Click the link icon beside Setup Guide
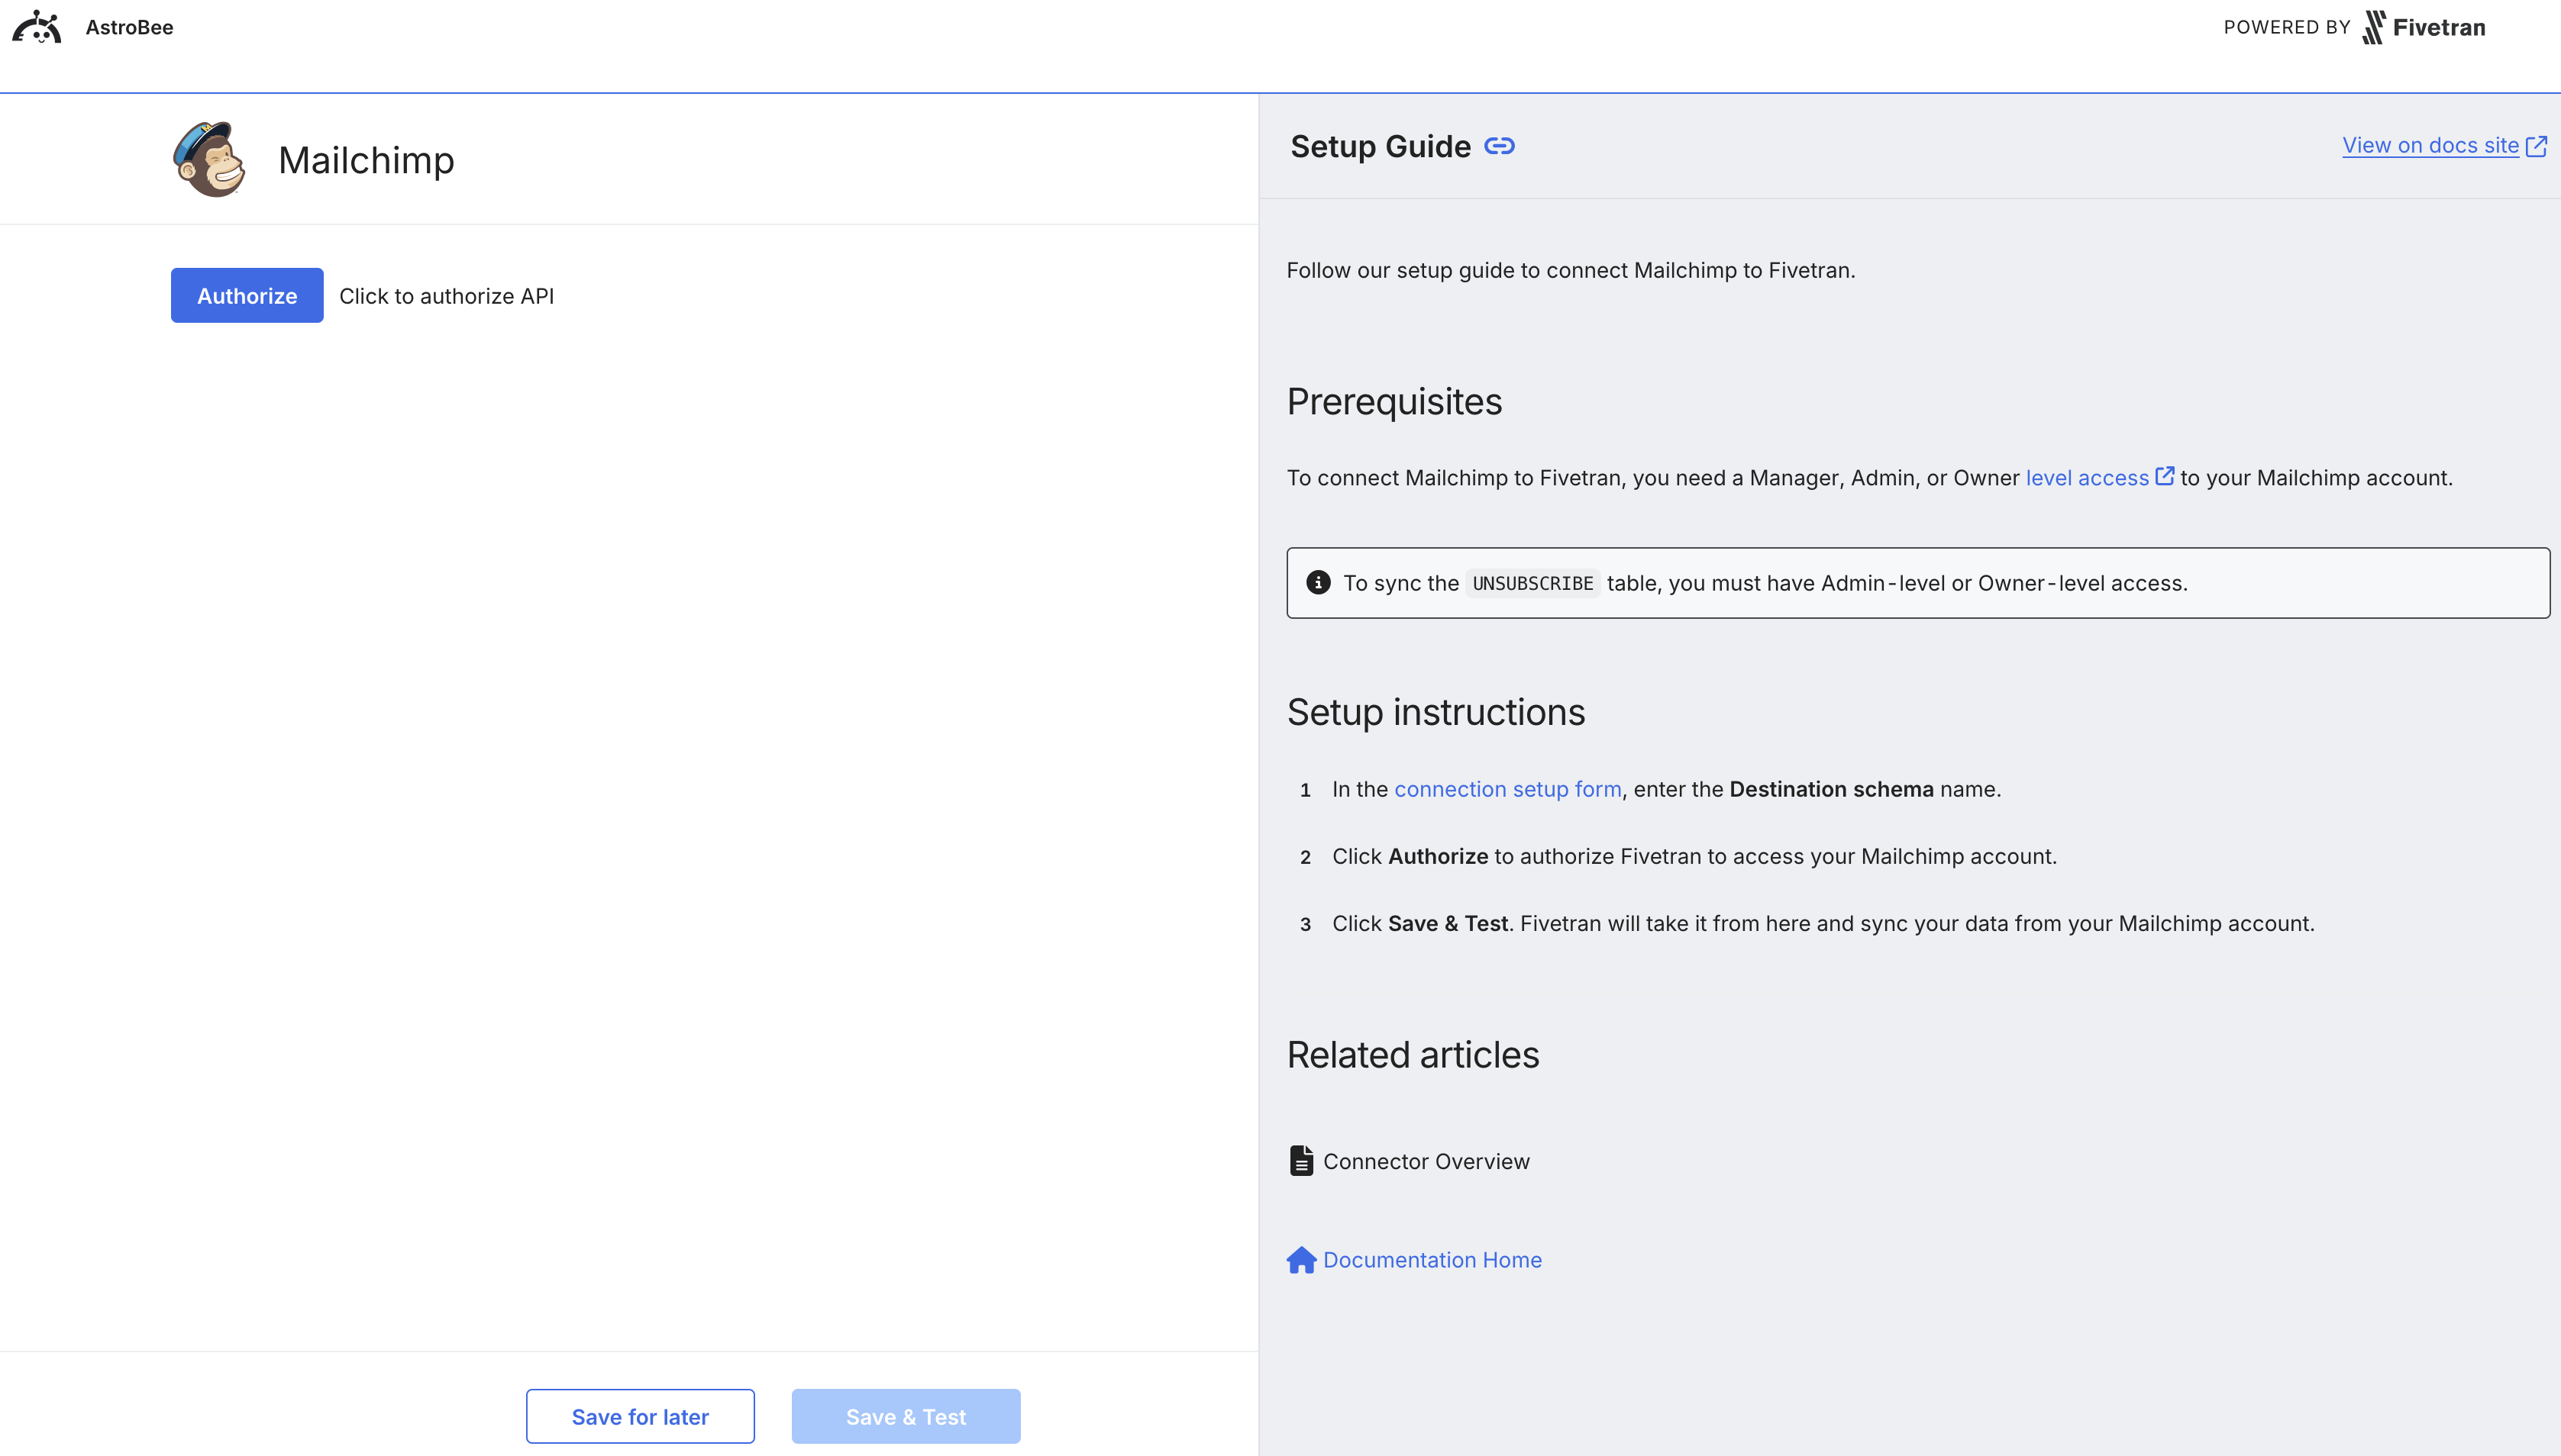Screen dimensions: 2561x1456 [1499, 146]
